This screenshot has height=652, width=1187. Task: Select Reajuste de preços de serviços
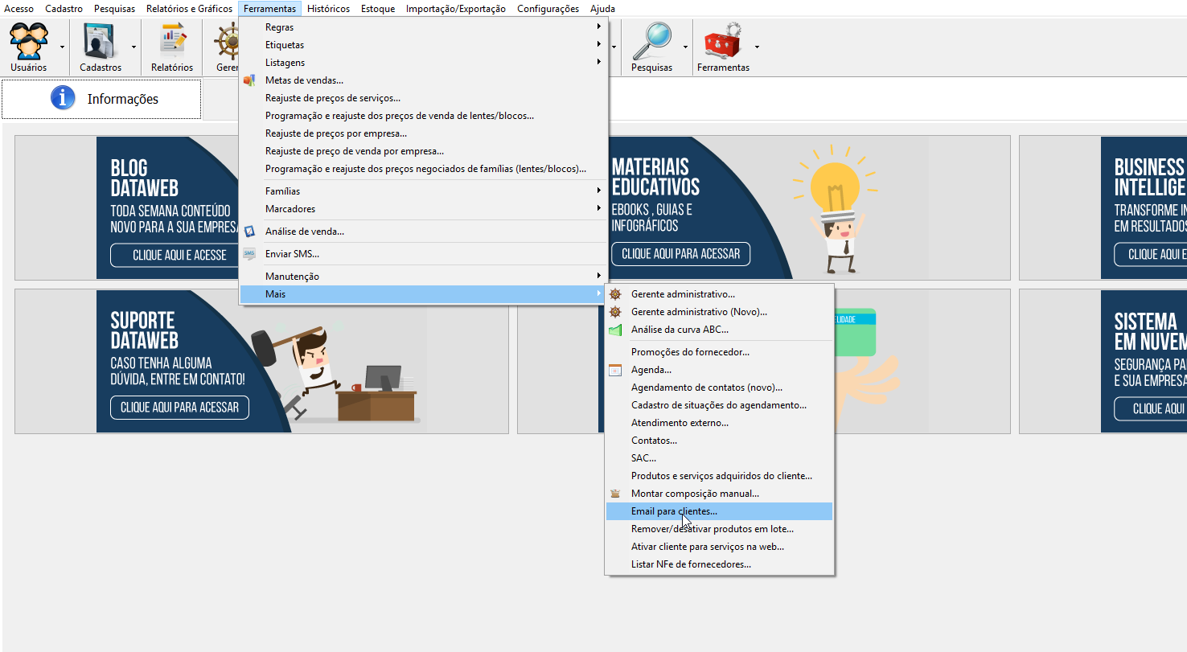(x=424, y=98)
